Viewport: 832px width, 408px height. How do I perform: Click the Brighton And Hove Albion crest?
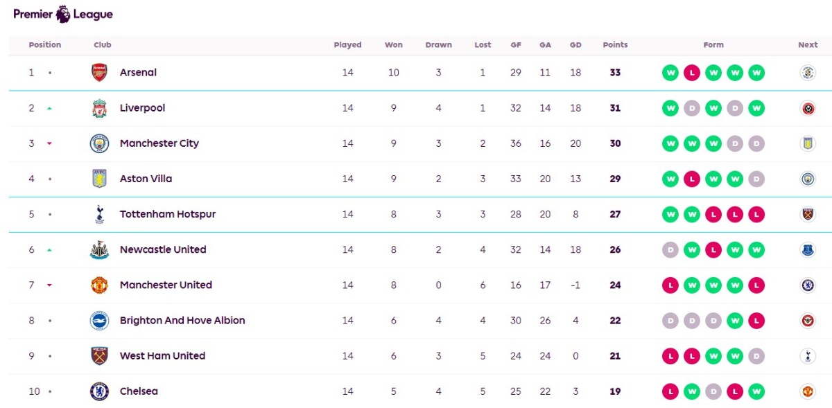[100, 320]
